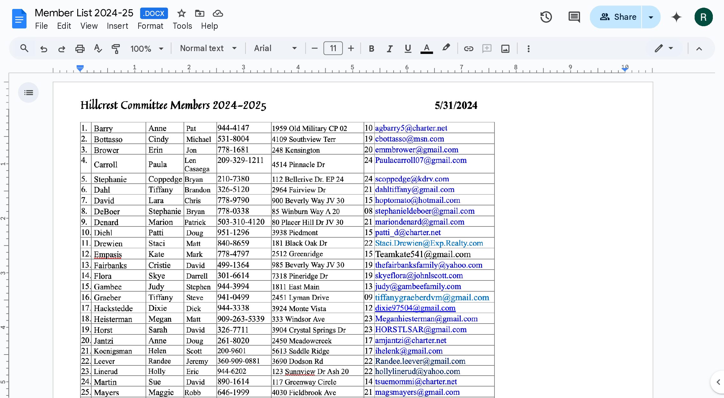The image size is (724, 398).
Task: Run spelling and grammar check
Action: 98,49
